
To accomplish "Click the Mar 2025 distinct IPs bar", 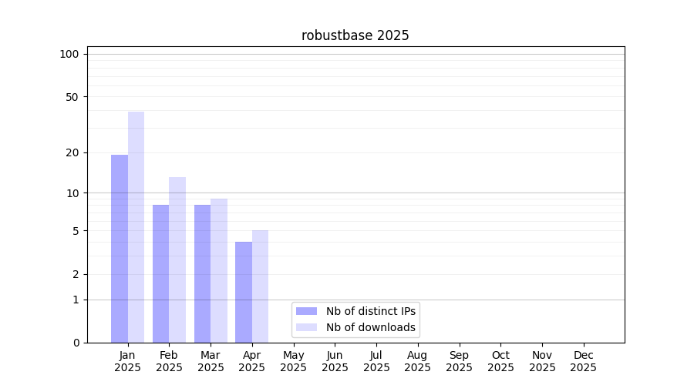I will [x=202, y=273].
